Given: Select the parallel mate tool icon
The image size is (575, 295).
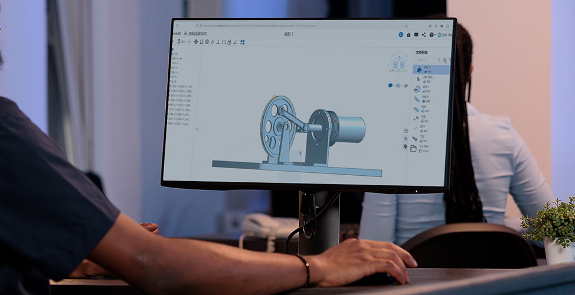Looking at the screenshot, I should pyautogui.click(x=212, y=42).
